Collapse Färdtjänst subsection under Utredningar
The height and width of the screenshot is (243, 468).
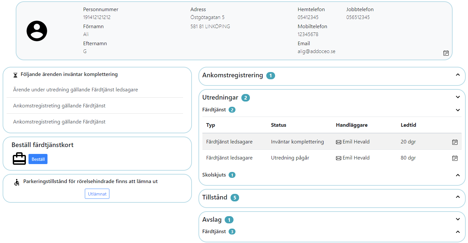pyautogui.click(x=458, y=110)
